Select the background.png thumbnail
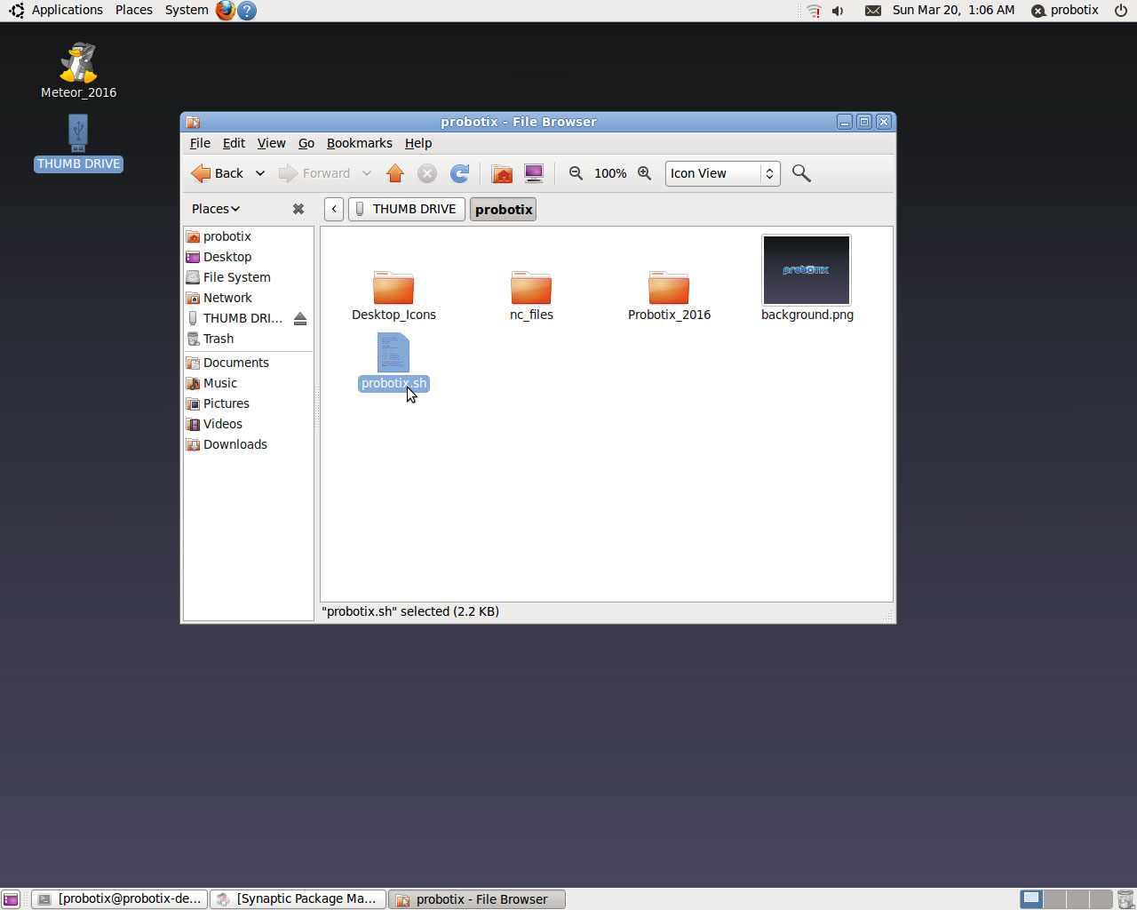Image resolution: width=1137 pixels, height=910 pixels. tap(807, 271)
